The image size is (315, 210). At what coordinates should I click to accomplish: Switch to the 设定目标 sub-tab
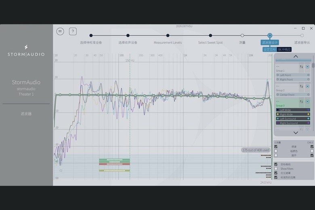click(270, 49)
